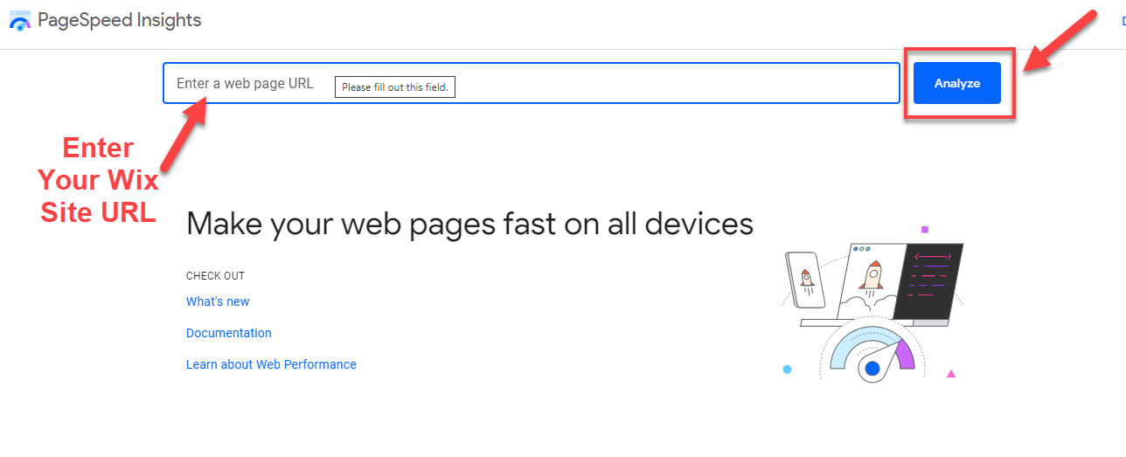
Task: Click the red 'Enter Your Wix Site URL' annotation
Action: pos(98,180)
